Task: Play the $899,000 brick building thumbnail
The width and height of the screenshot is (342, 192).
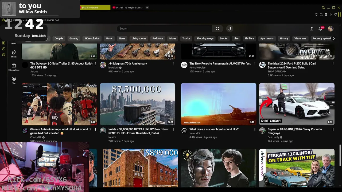Action: click(140, 168)
